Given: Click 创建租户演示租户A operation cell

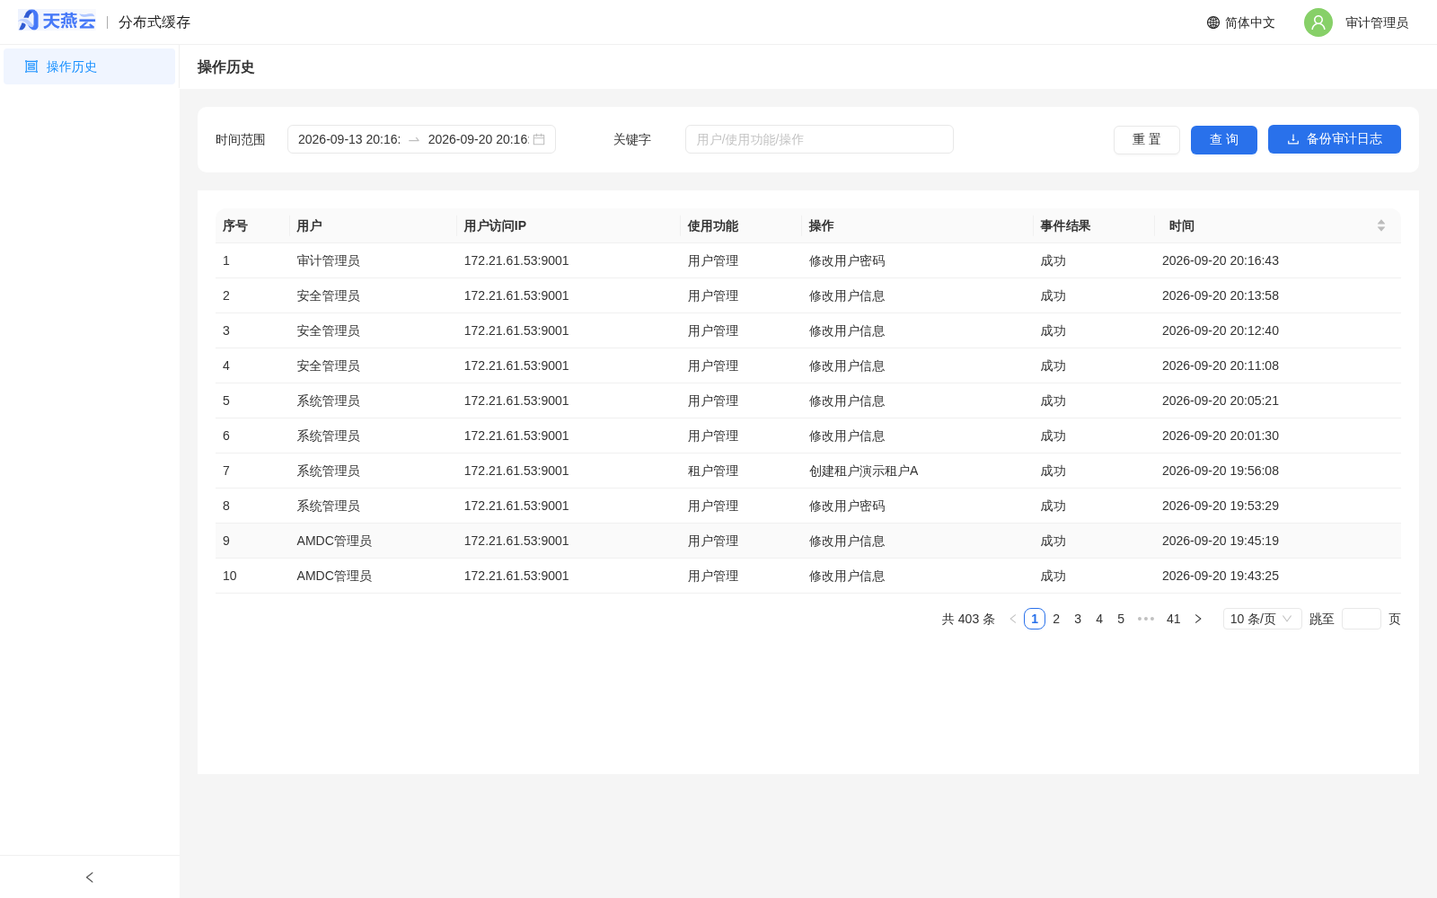Looking at the screenshot, I should (x=863, y=471).
